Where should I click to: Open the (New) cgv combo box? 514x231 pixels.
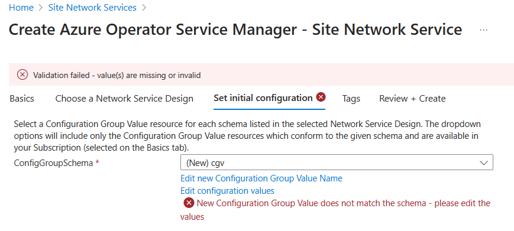pos(337,162)
